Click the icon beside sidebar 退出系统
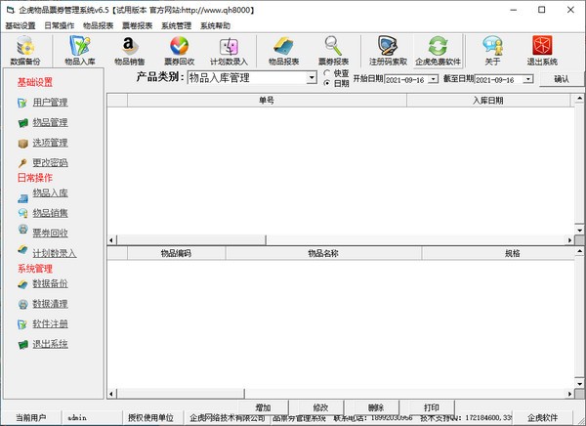 pyautogui.click(x=22, y=345)
